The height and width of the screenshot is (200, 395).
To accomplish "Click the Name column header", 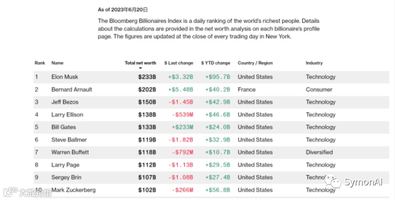I will tap(57, 63).
